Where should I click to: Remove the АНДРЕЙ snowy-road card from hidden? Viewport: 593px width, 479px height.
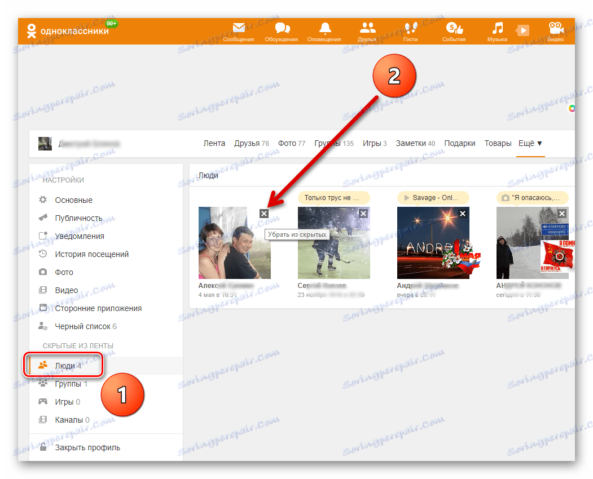[x=562, y=214]
